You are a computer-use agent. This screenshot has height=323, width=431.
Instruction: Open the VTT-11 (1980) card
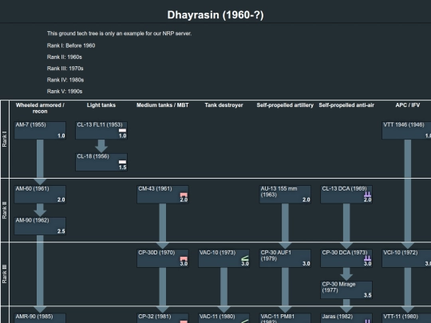[406, 318]
